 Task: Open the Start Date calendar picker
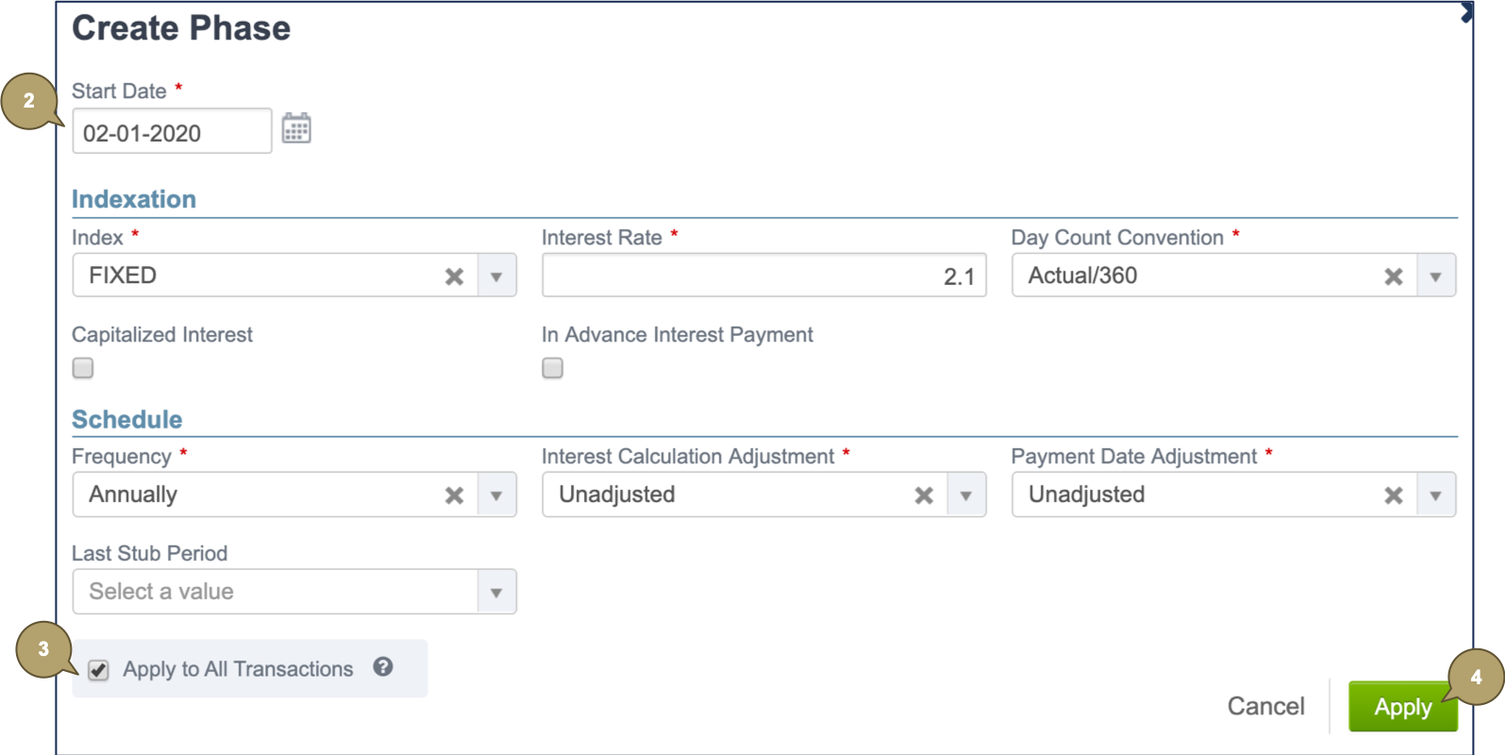[296, 128]
